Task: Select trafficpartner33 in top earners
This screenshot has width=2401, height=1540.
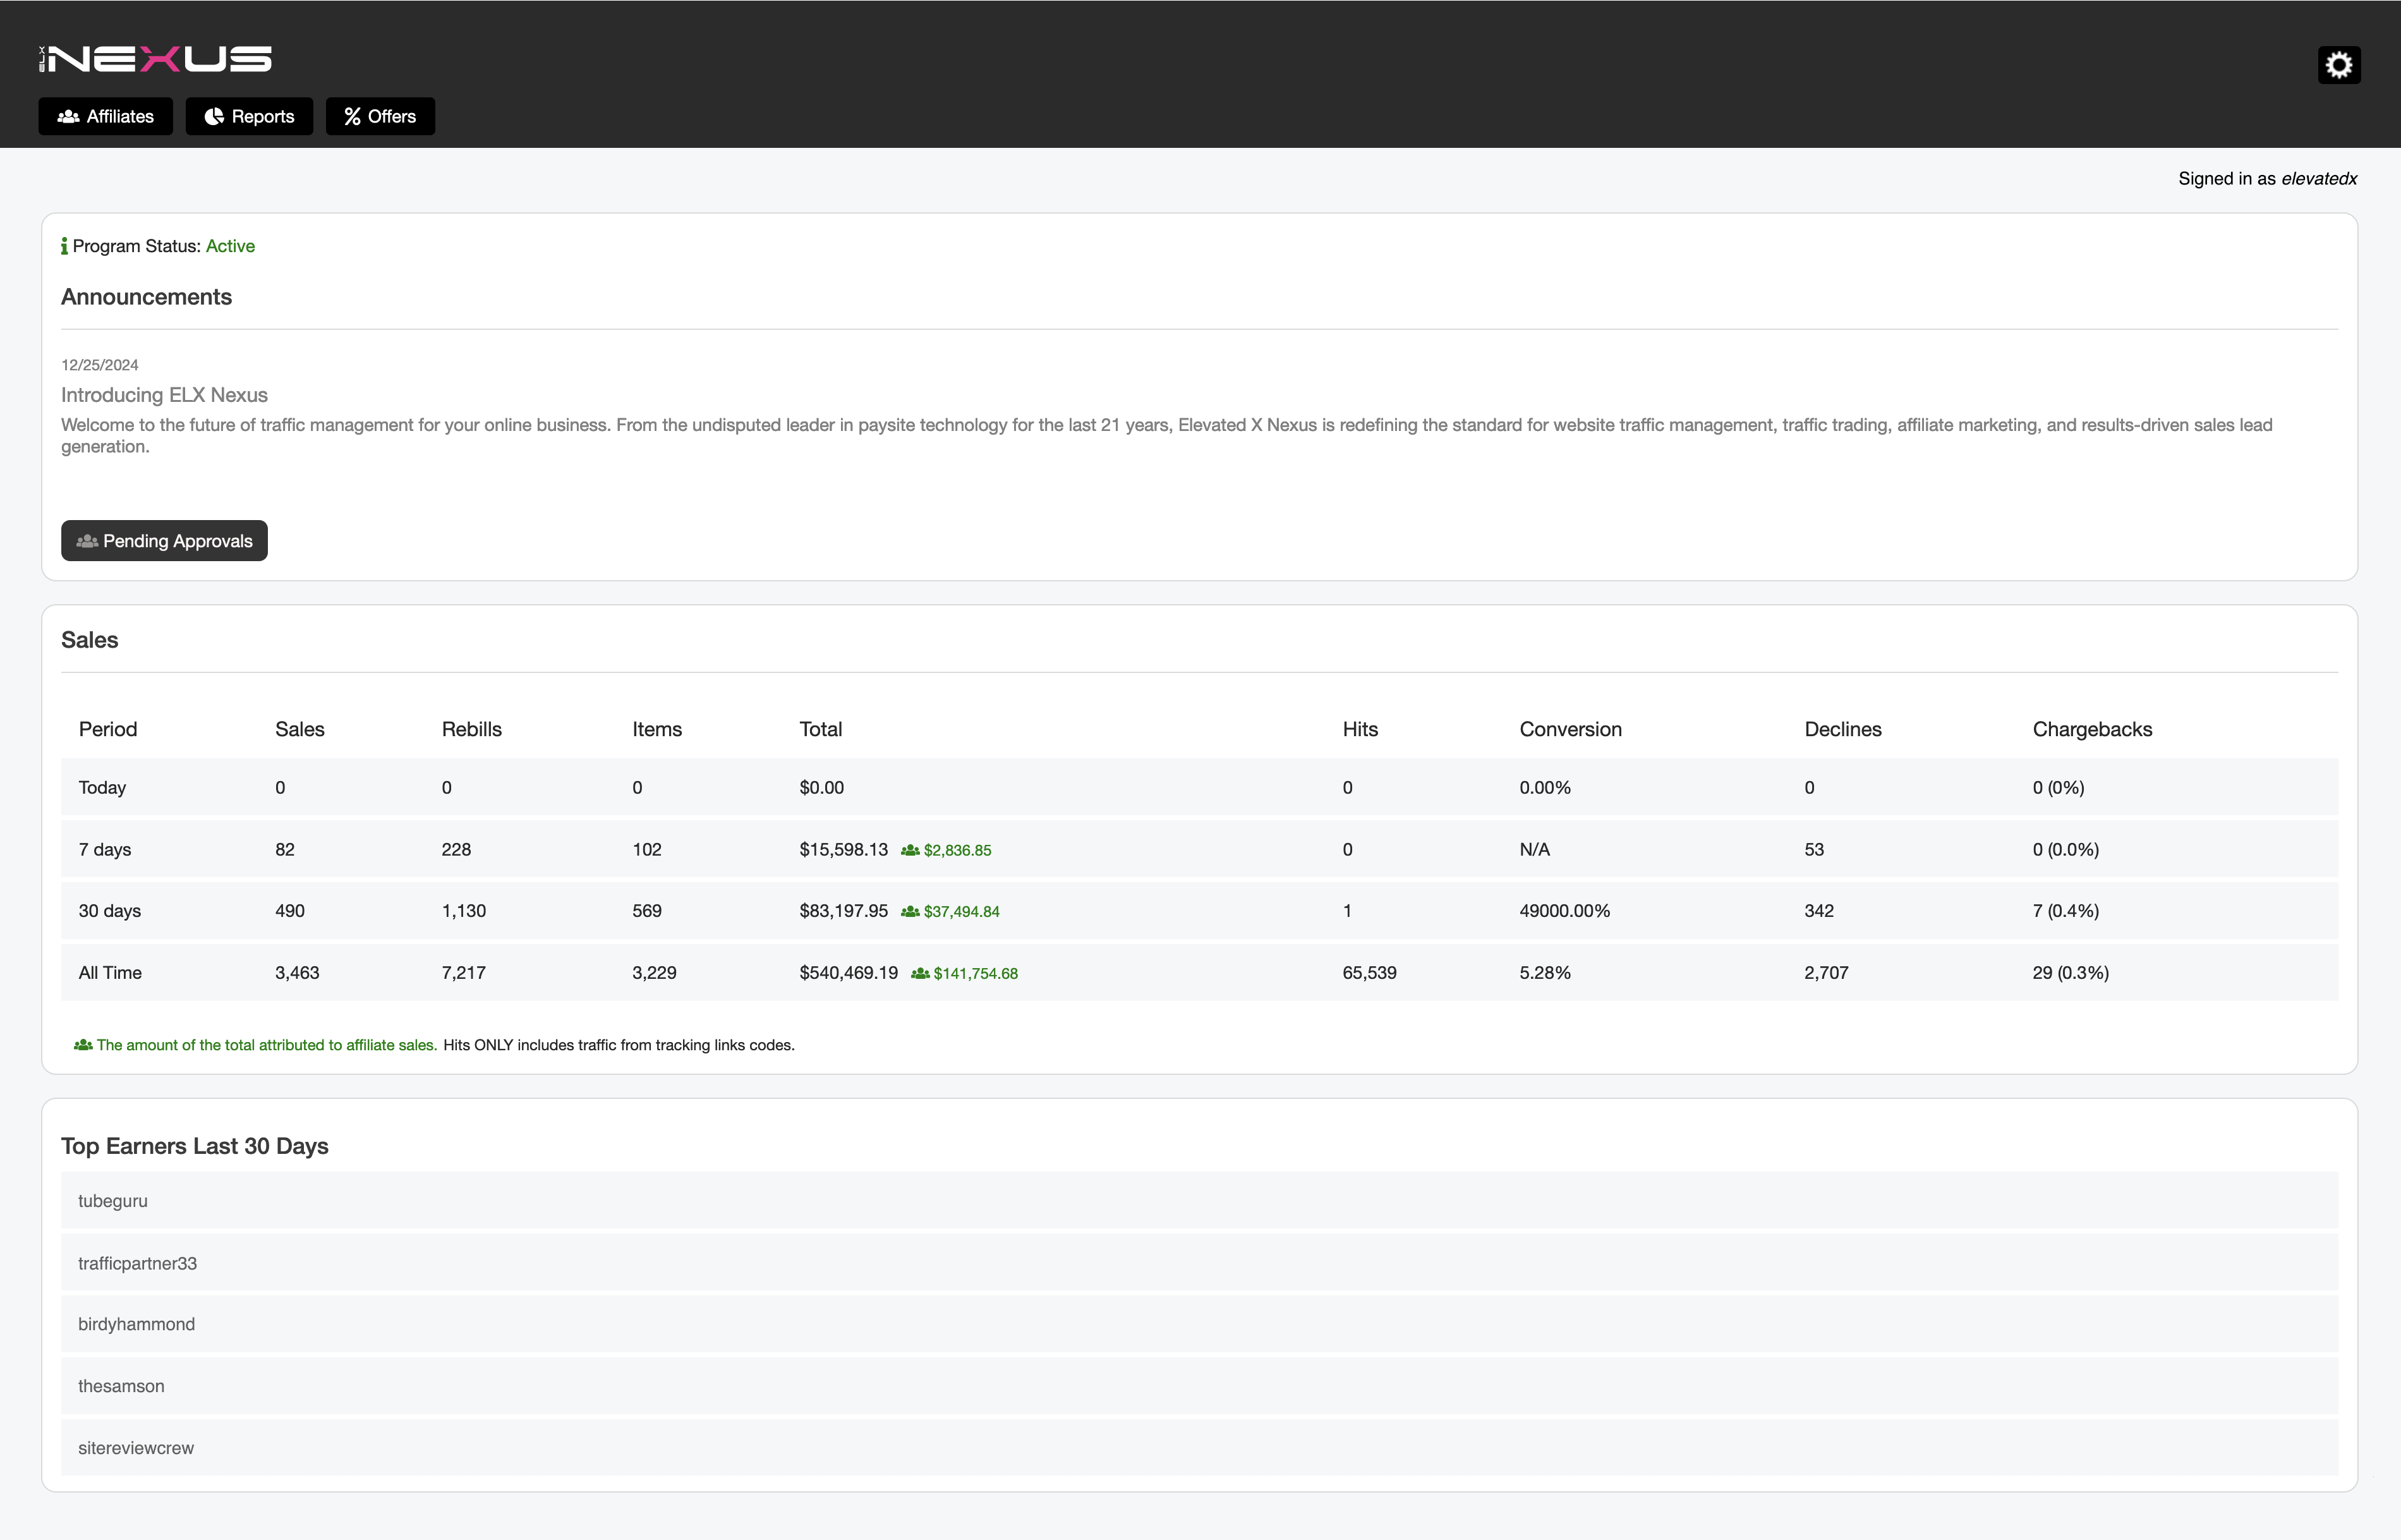Action: [x=138, y=1263]
